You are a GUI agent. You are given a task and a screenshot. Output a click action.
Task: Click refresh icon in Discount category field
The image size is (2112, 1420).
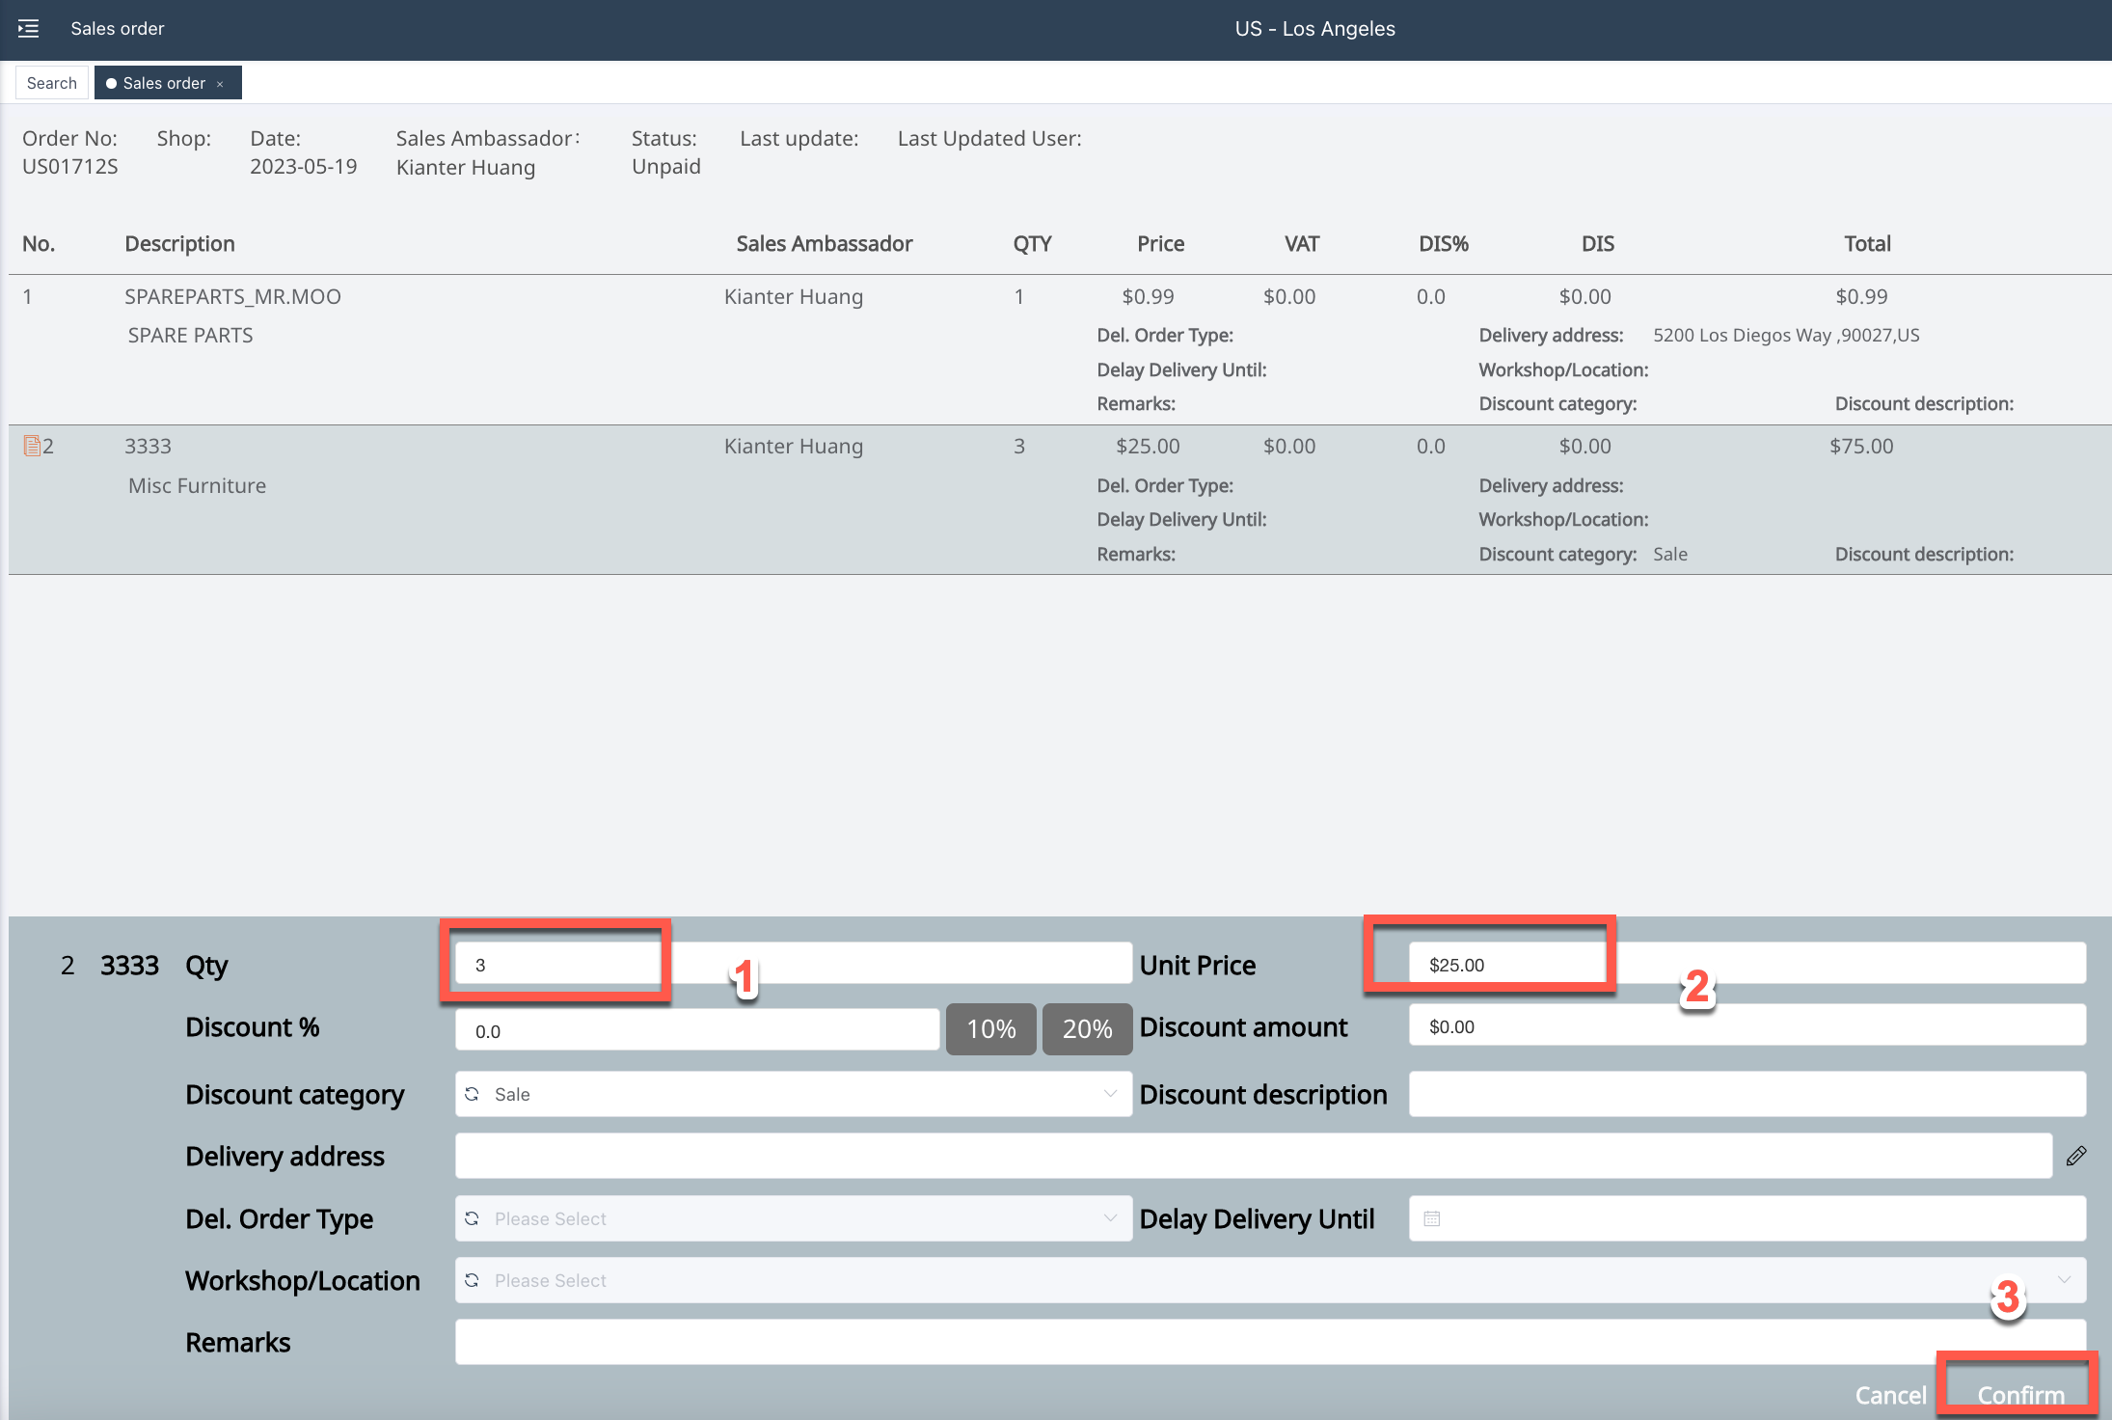pos(473,1094)
